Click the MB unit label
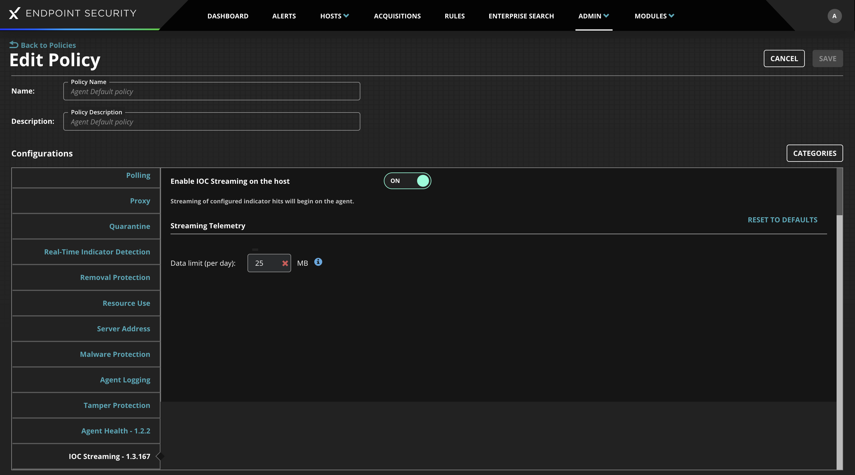Screen dimensions: 855x475 302,263
